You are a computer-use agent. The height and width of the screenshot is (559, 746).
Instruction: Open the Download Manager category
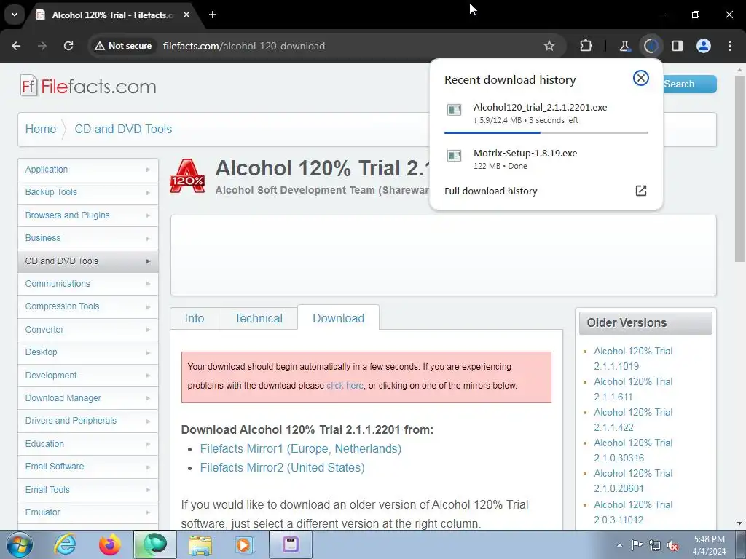click(x=88, y=398)
